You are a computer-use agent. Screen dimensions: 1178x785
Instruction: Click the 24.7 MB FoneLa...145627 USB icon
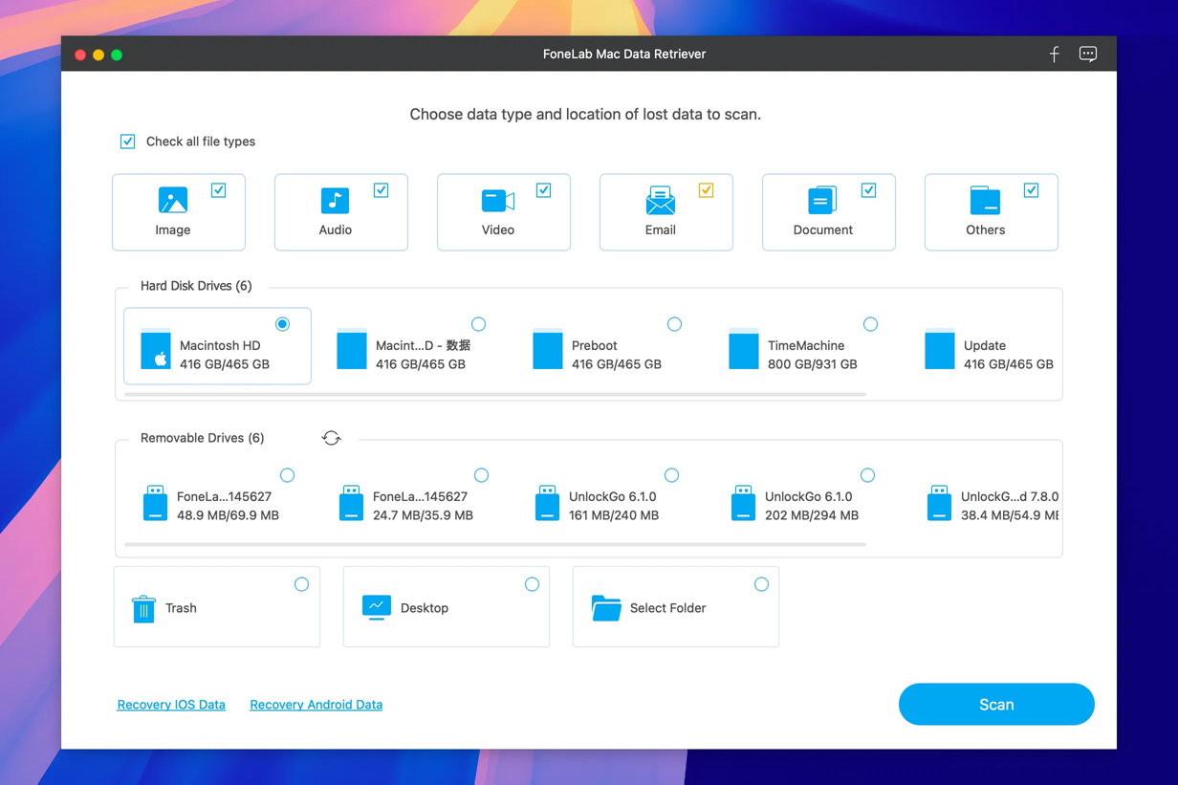352,503
